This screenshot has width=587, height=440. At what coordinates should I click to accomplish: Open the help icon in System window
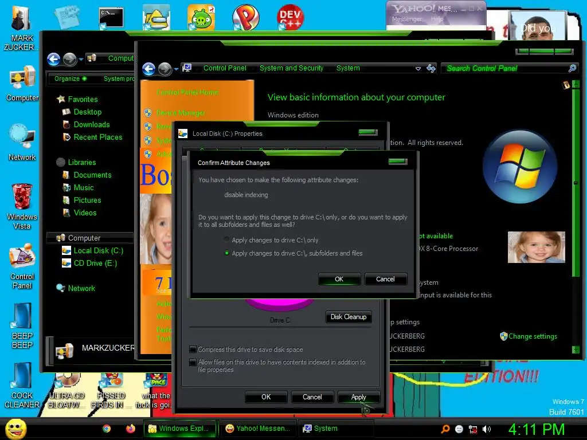[x=566, y=85]
